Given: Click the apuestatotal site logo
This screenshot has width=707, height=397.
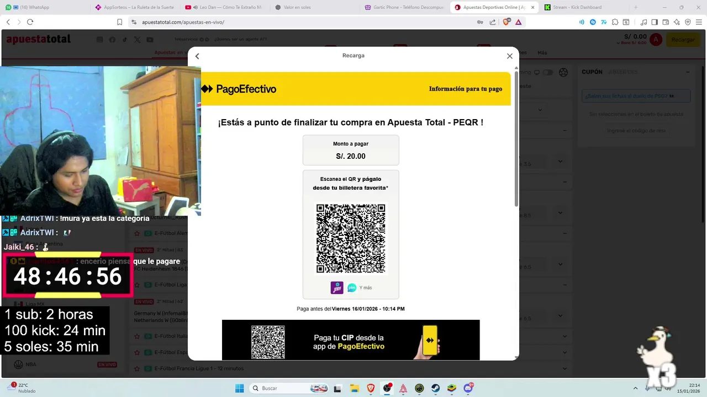Looking at the screenshot, I should [39, 39].
